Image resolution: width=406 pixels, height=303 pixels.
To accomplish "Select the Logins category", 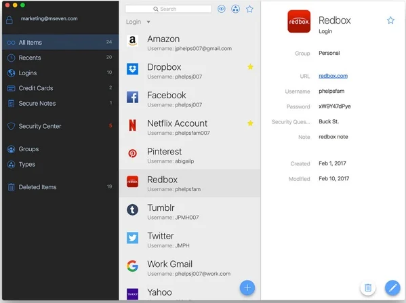I will (60, 73).
